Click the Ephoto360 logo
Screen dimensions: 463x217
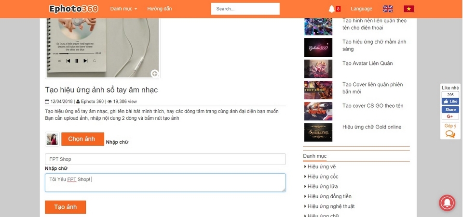click(x=73, y=9)
